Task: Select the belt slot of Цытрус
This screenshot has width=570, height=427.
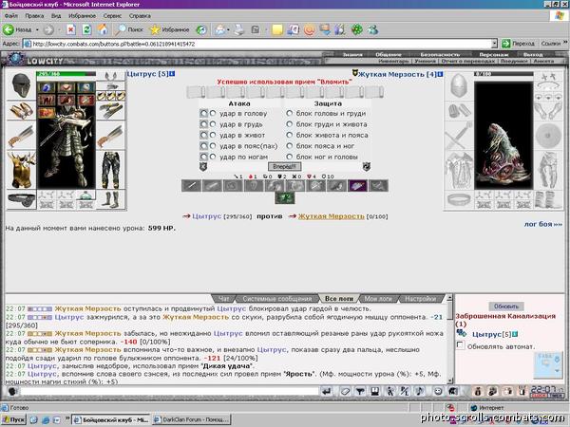Action: pyautogui.click(x=21, y=199)
